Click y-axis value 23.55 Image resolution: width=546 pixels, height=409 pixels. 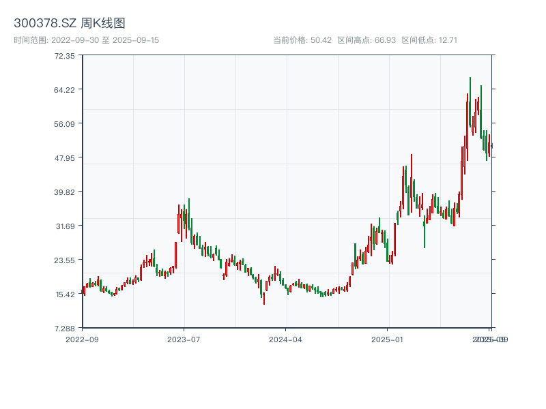pos(64,260)
